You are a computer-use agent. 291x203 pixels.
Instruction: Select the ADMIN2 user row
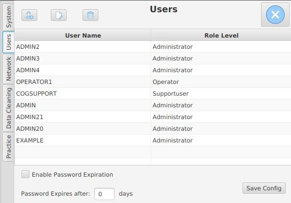click(x=153, y=47)
